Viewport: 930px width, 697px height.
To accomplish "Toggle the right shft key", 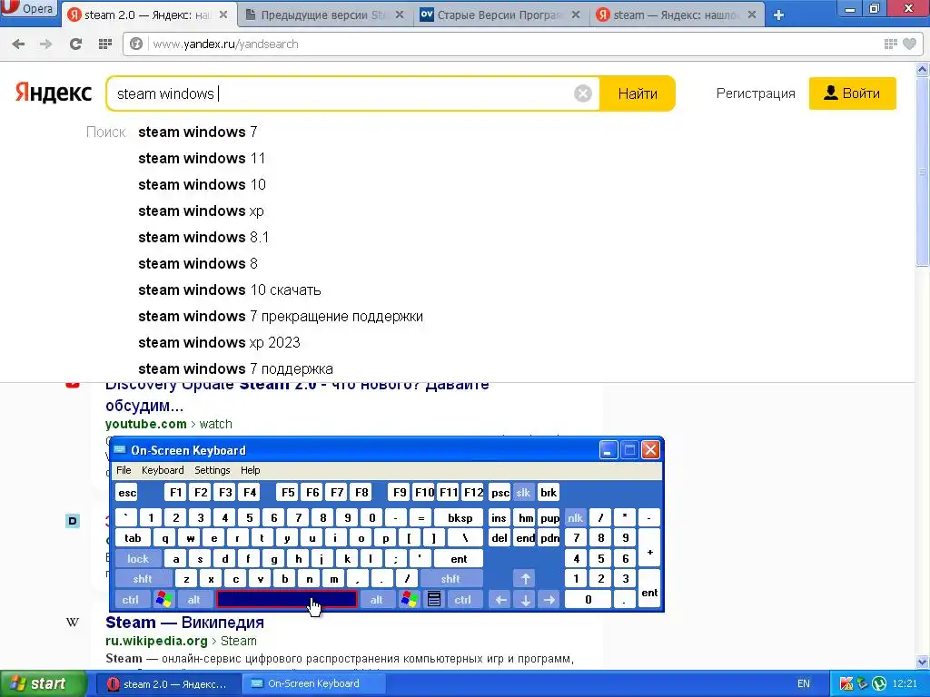I will 450,578.
